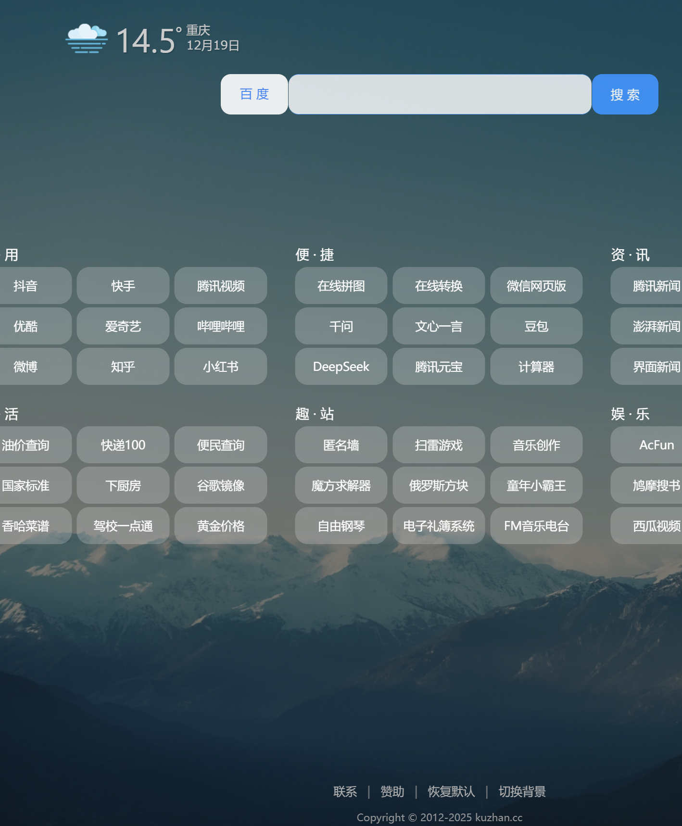
Task: Open the 百度 search engine selector
Action: tap(254, 94)
